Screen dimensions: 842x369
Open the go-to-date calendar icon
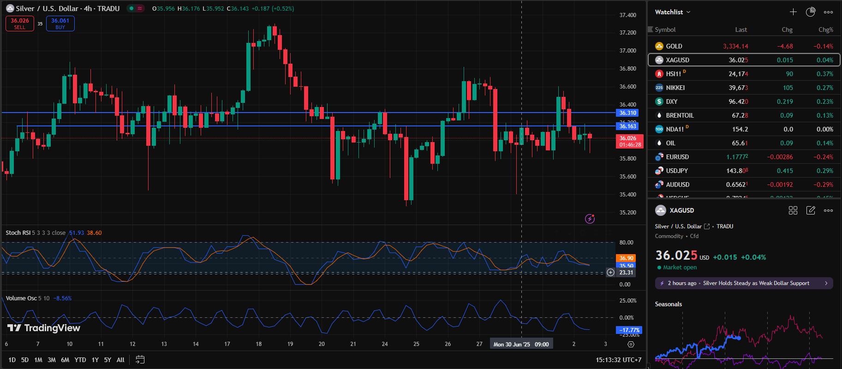(x=140, y=360)
